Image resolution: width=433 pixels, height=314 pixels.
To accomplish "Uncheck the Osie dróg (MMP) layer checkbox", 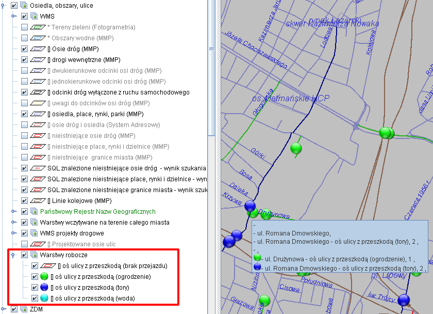I will click(25, 49).
